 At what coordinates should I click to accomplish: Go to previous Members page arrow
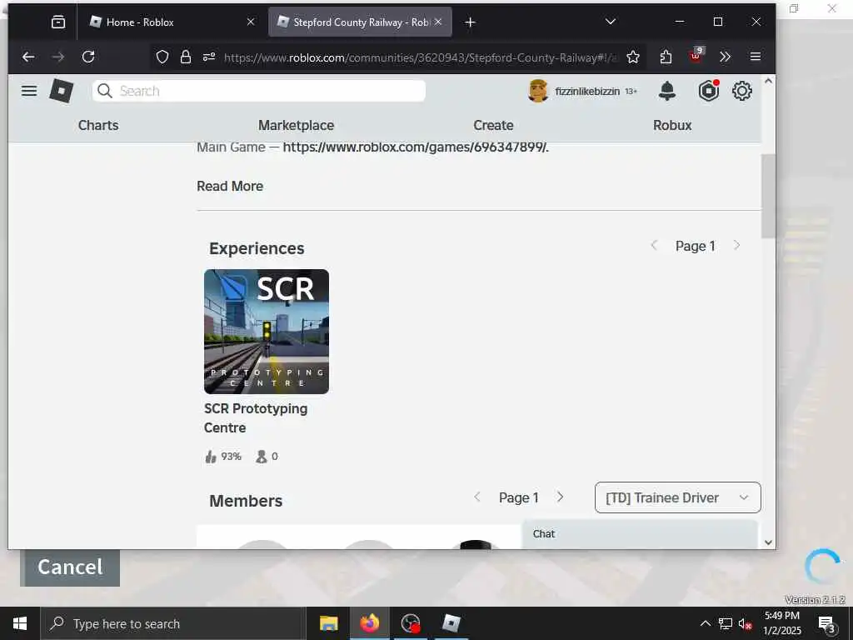pyautogui.click(x=477, y=497)
